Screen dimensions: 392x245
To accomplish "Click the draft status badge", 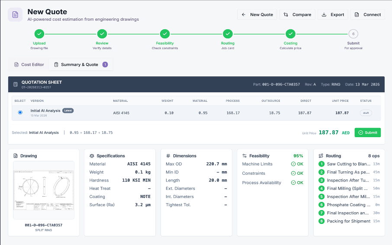I will click(x=366, y=113).
